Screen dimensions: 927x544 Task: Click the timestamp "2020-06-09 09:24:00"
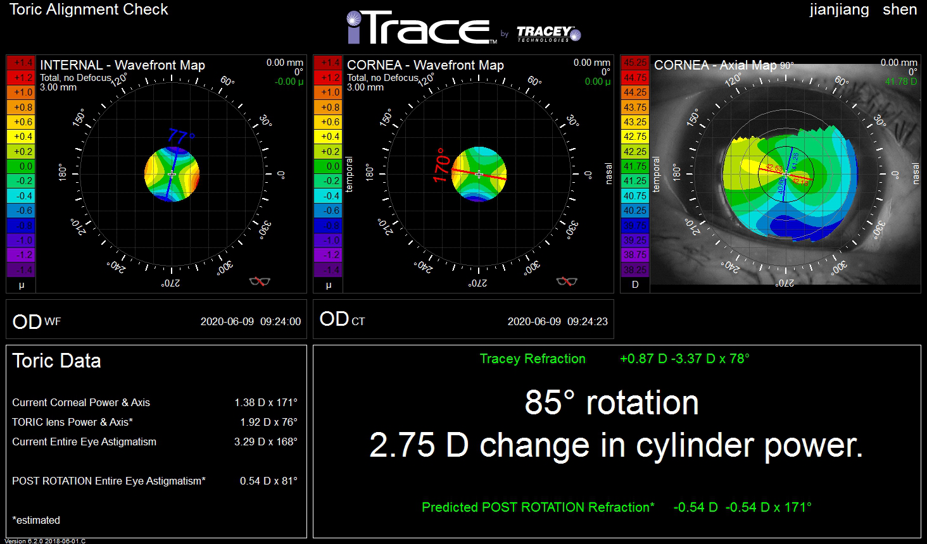pos(251,321)
